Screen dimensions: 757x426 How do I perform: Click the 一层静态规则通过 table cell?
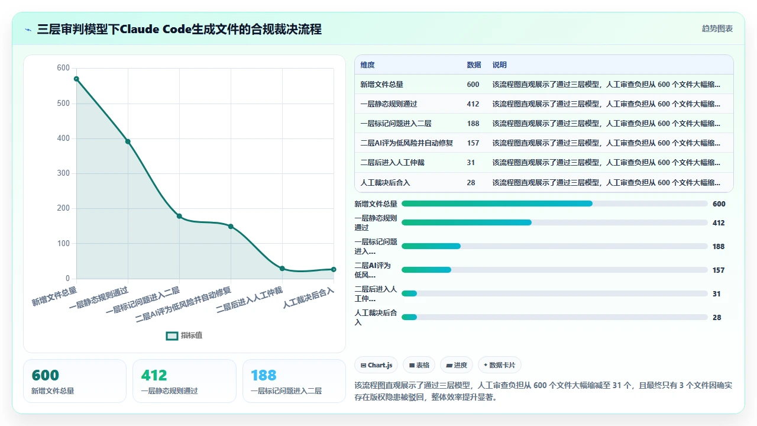click(x=389, y=104)
